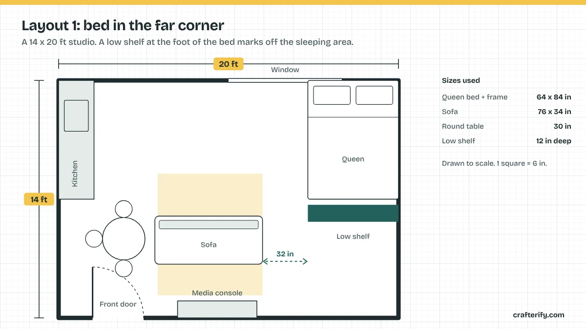This screenshot has height=329, width=586.
Task: Select the sofa shape
Action: [x=209, y=240]
